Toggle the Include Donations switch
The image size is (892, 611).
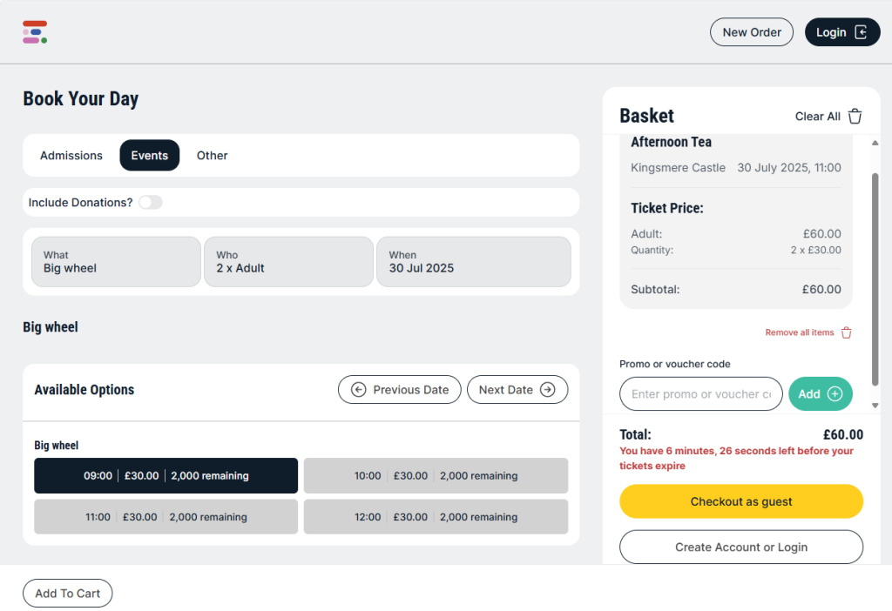tap(150, 203)
